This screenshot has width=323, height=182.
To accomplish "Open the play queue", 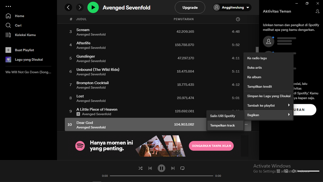I will tap(278, 171).
